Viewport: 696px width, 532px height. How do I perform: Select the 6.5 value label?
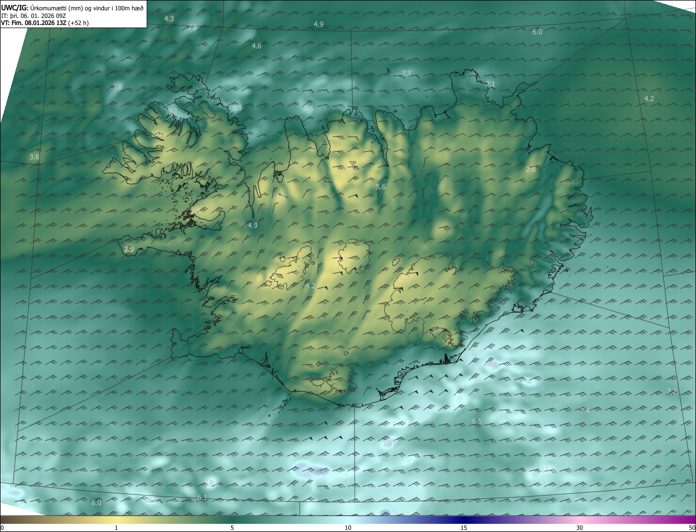pyautogui.click(x=477, y=422)
